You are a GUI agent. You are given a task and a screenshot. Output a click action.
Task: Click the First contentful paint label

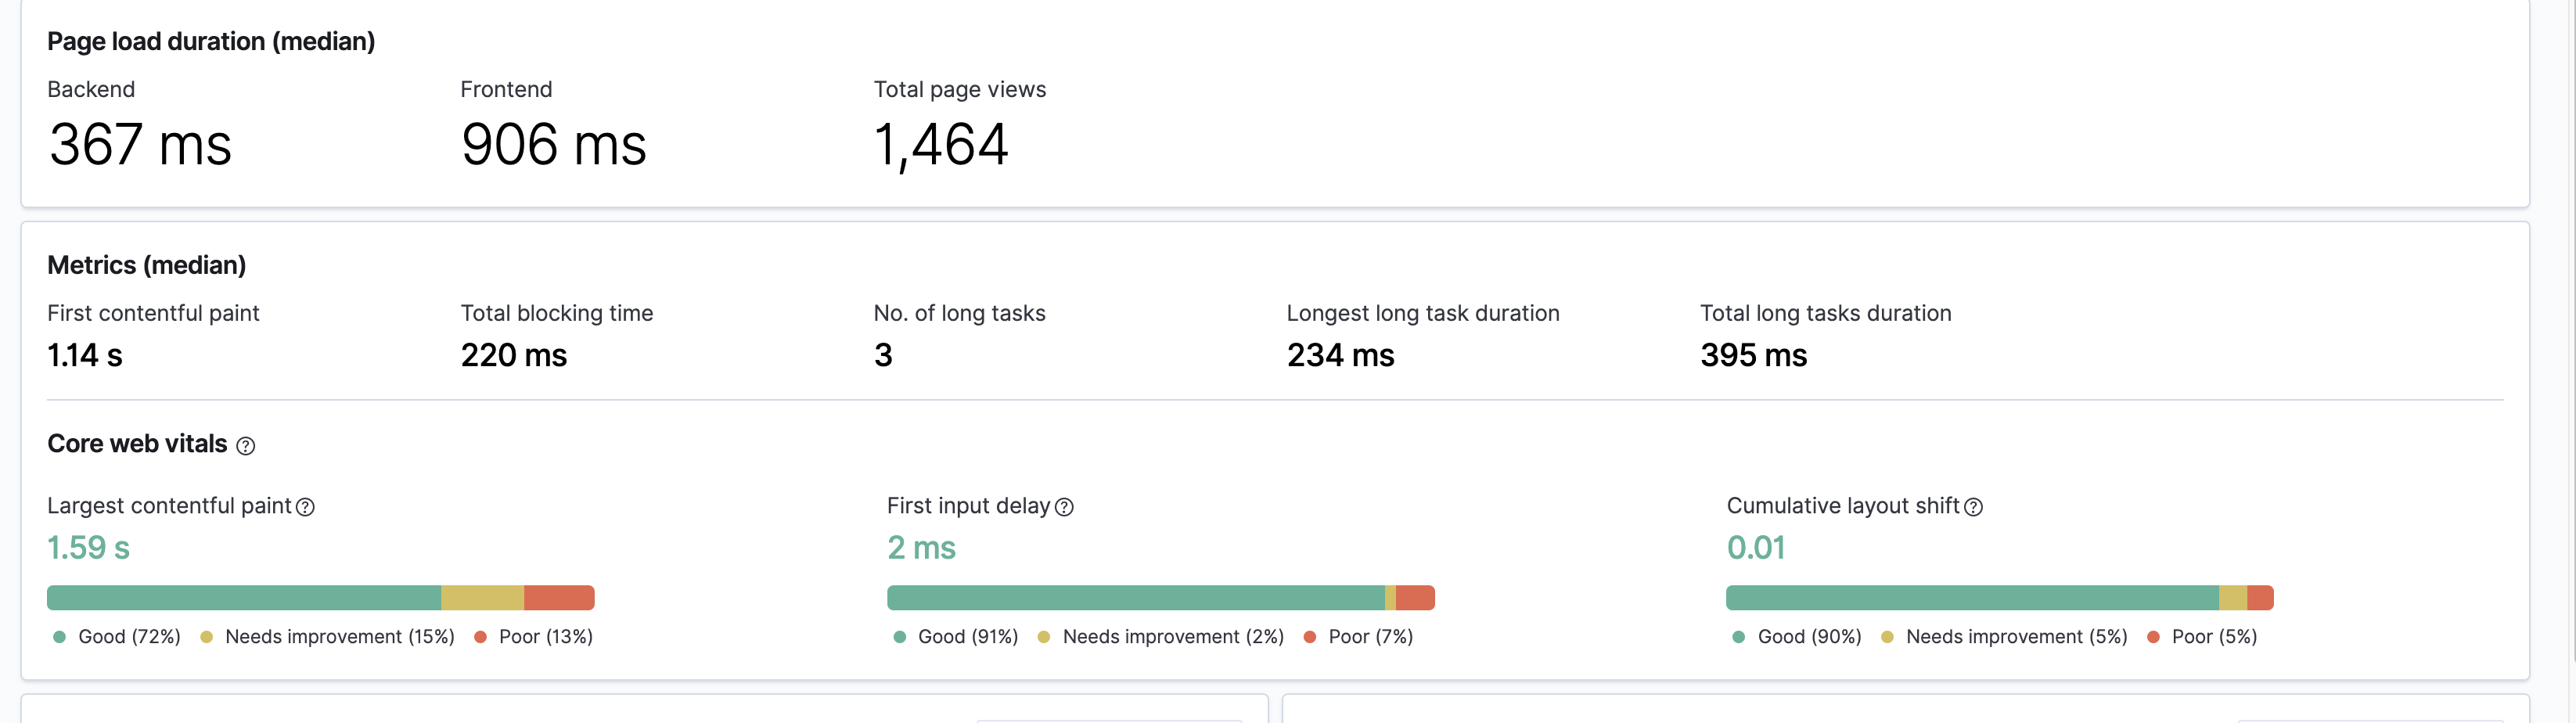(153, 314)
